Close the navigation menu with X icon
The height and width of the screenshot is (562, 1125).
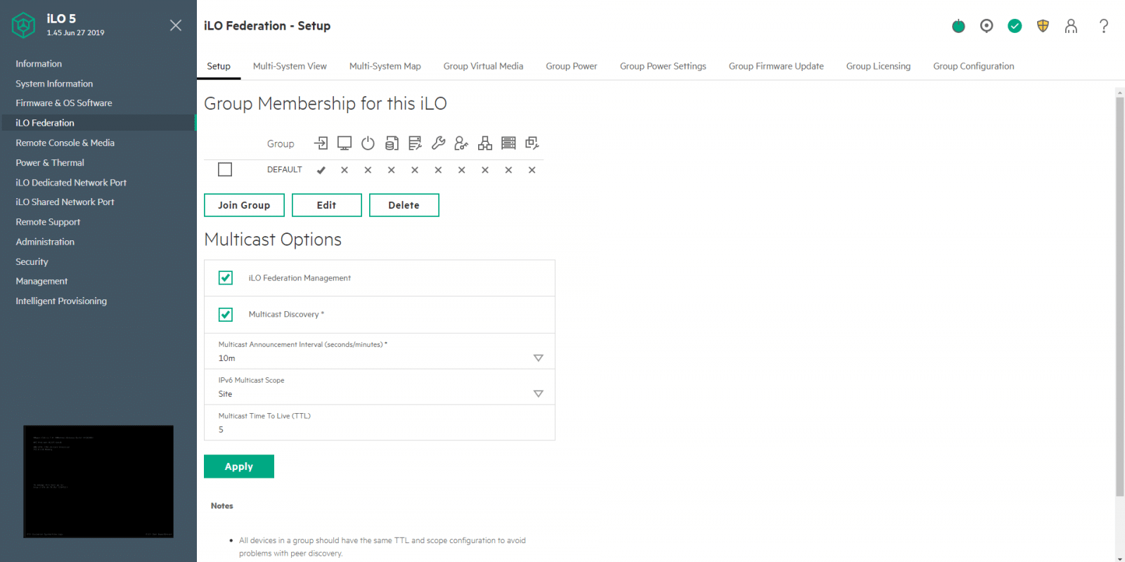(x=176, y=25)
